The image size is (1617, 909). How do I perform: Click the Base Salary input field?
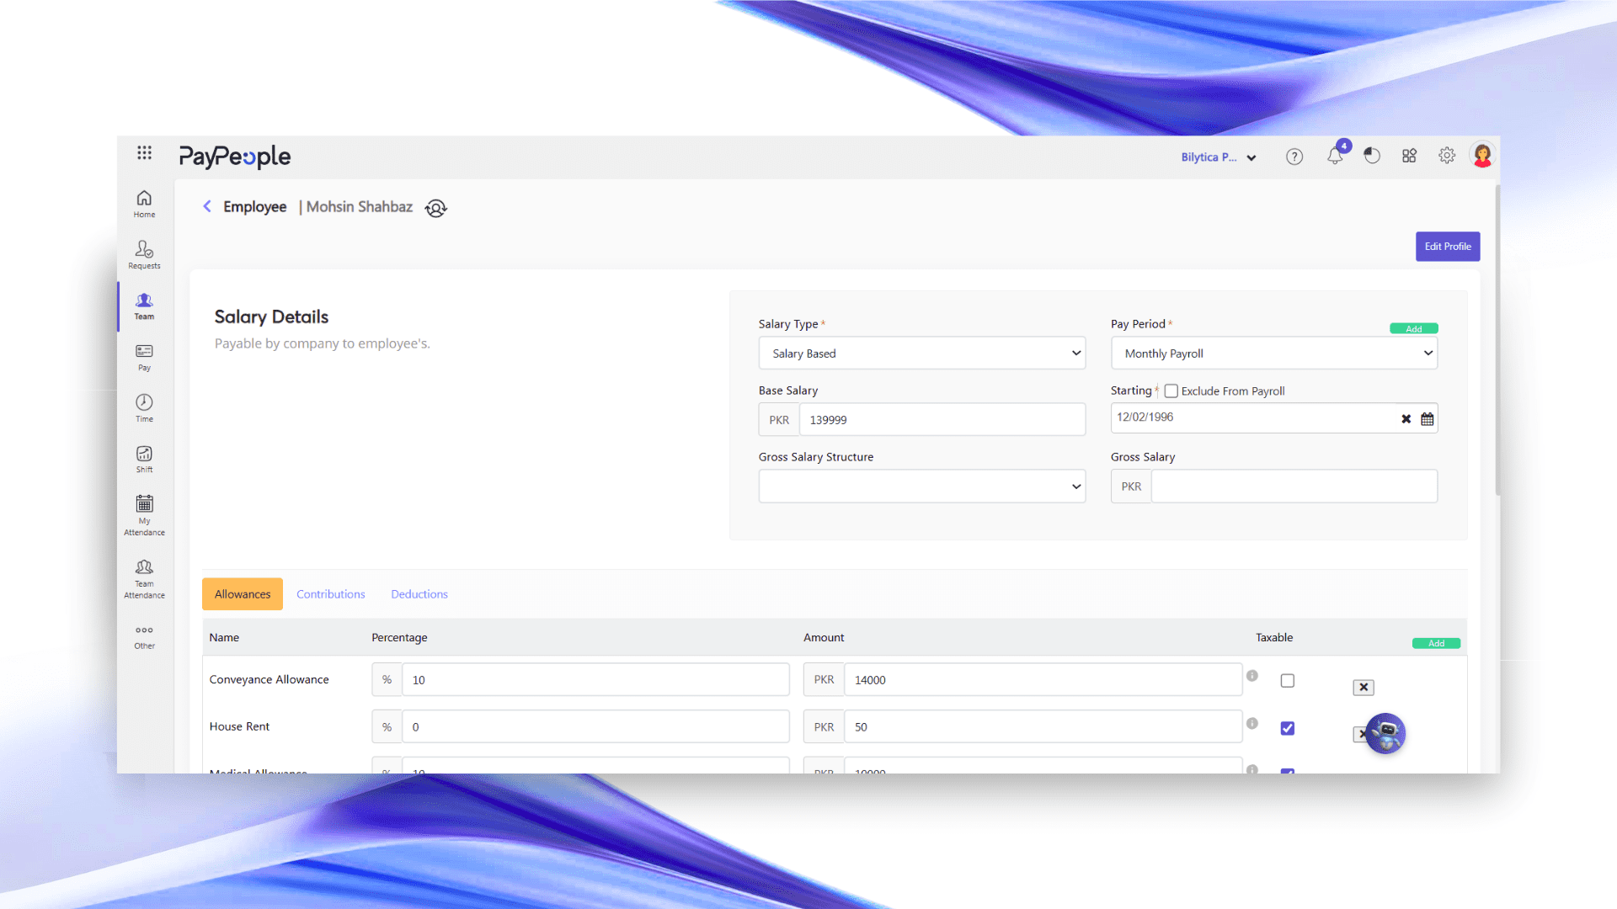942,420
